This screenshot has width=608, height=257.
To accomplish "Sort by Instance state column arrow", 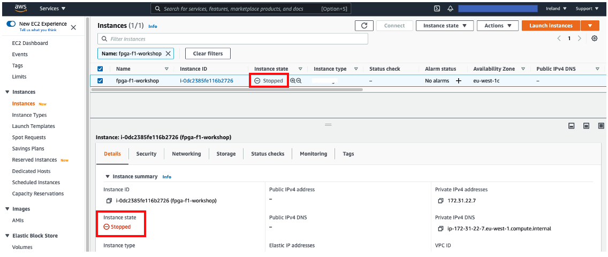I will point(300,69).
